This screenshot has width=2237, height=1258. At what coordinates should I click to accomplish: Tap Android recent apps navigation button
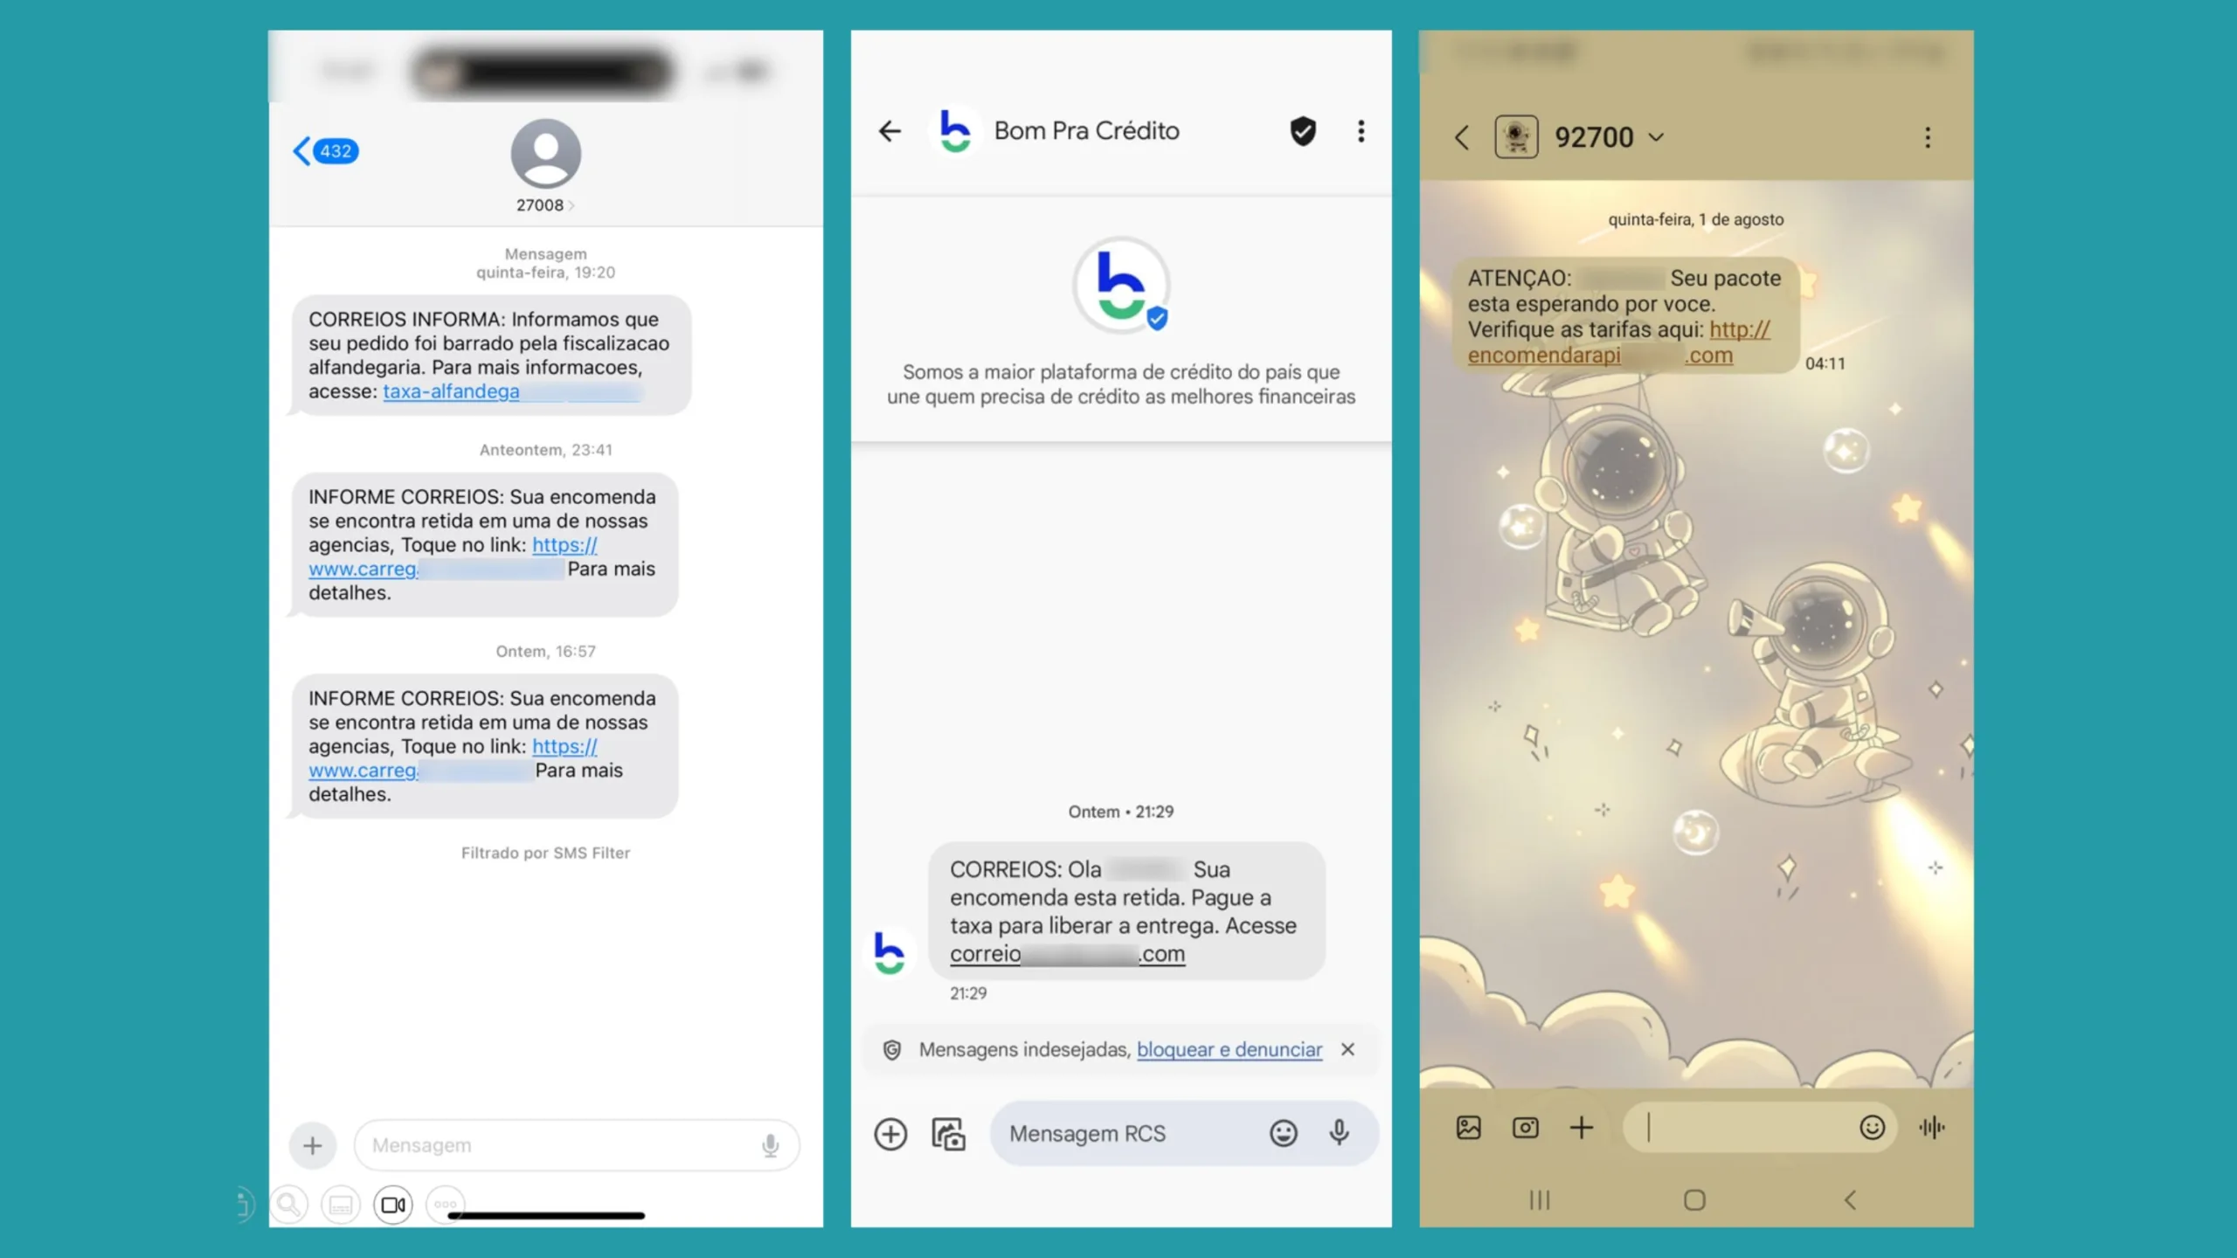pyautogui.click(x=1540, y=1201)
